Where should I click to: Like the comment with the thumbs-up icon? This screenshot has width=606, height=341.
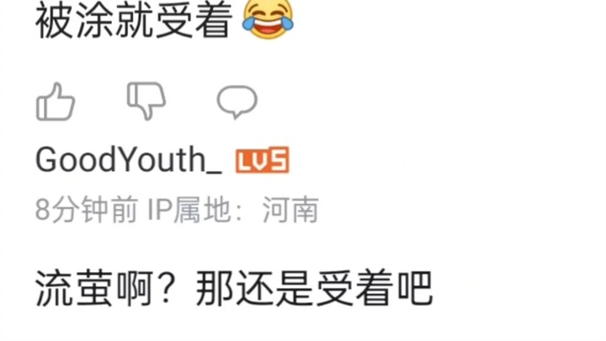[56, 102]
